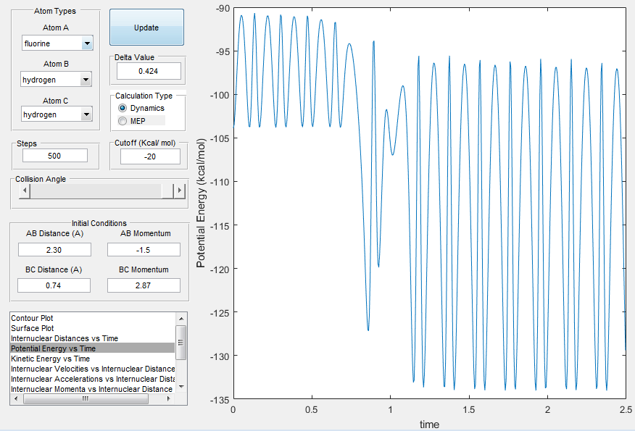Click plot list scroll-down arrow
The height and width of the screenshot is (431, 635).
(x=181, y=388)
